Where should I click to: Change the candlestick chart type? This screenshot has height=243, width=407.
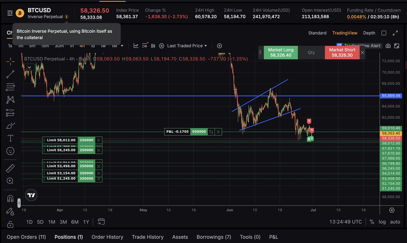[153, 46]
